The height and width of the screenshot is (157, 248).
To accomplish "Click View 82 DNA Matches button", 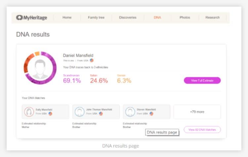I will [x=202, y=130].
